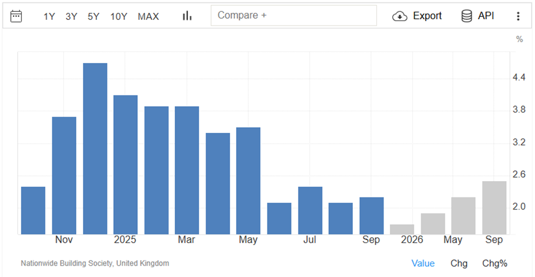Image resolution: width=535 pixels, height=277 pixels.
Task: Click the API text link
Action: point(486,16)
